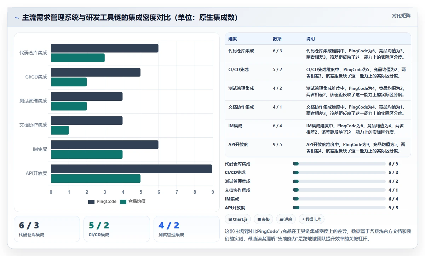Click the 代码仓库集成 table row cell
The image size is (425, 256).
[x=241, y=51]
